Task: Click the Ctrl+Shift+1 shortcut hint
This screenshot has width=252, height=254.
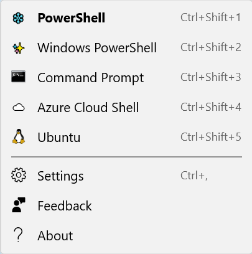Action: pos(211,17)
